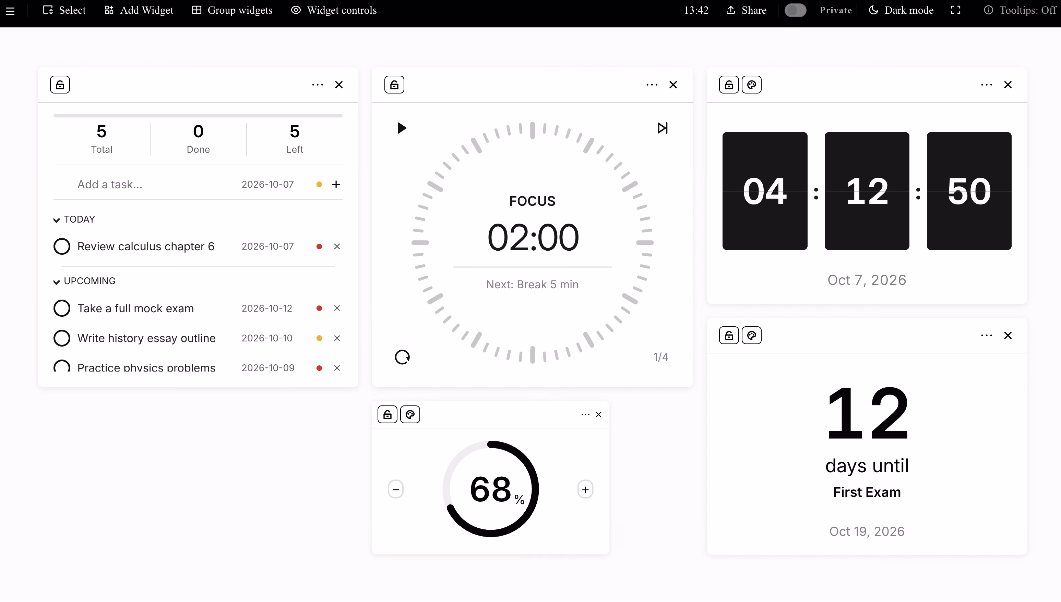Screen dimensions: 1061x602
Task: Remove Take a full mock exam task
Action: (337, 309)
